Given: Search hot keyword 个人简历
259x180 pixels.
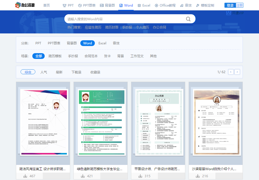Looking at the screenshot, I should click(143, 27).
